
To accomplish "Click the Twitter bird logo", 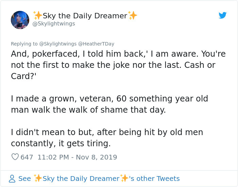I will click(223, 15).
